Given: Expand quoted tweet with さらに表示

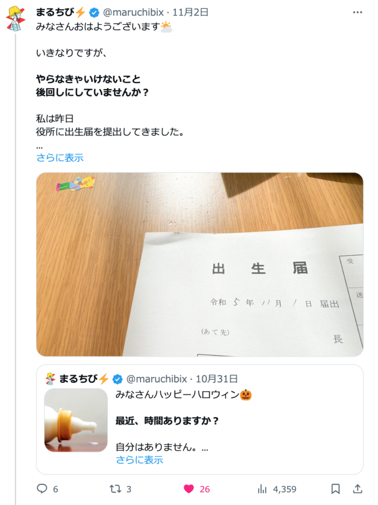Looking at the screenshot, I should click(x=139, y=460).
